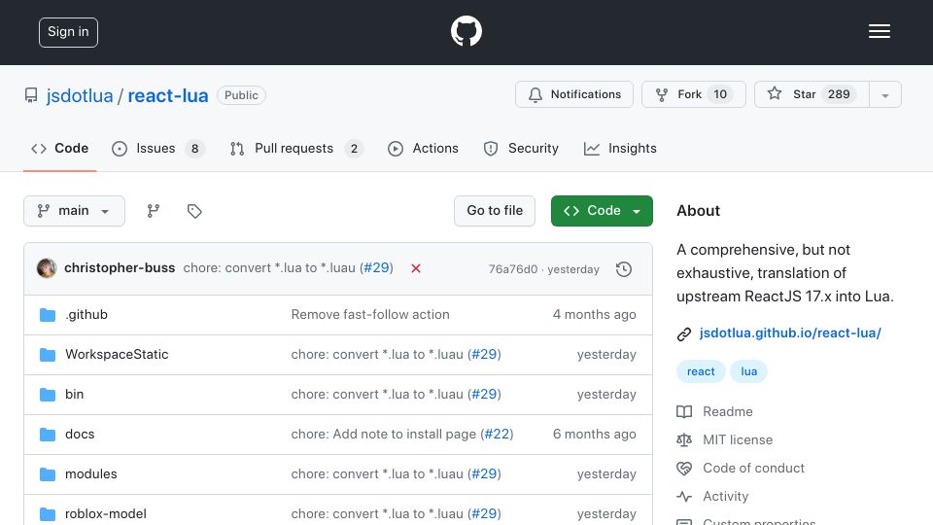The height and width of the screenshot is (525, 933).
Task: Click the tags icon
Action: (x=194, y=211)
